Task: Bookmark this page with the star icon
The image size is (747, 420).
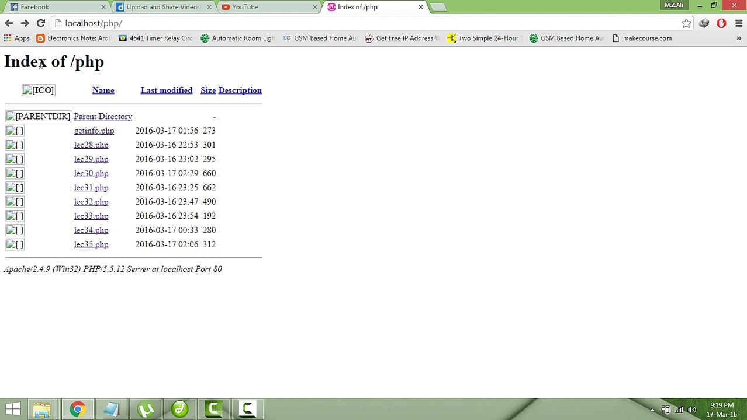Action: (686, 23)
